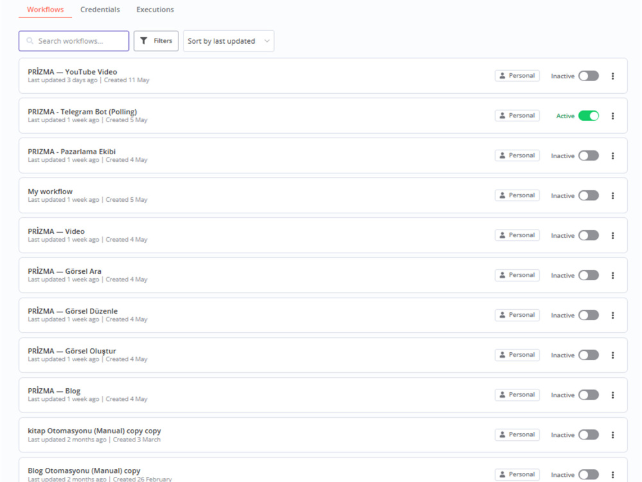Open options menu for PRİZMA — YouTube Video

coord(612,76)
